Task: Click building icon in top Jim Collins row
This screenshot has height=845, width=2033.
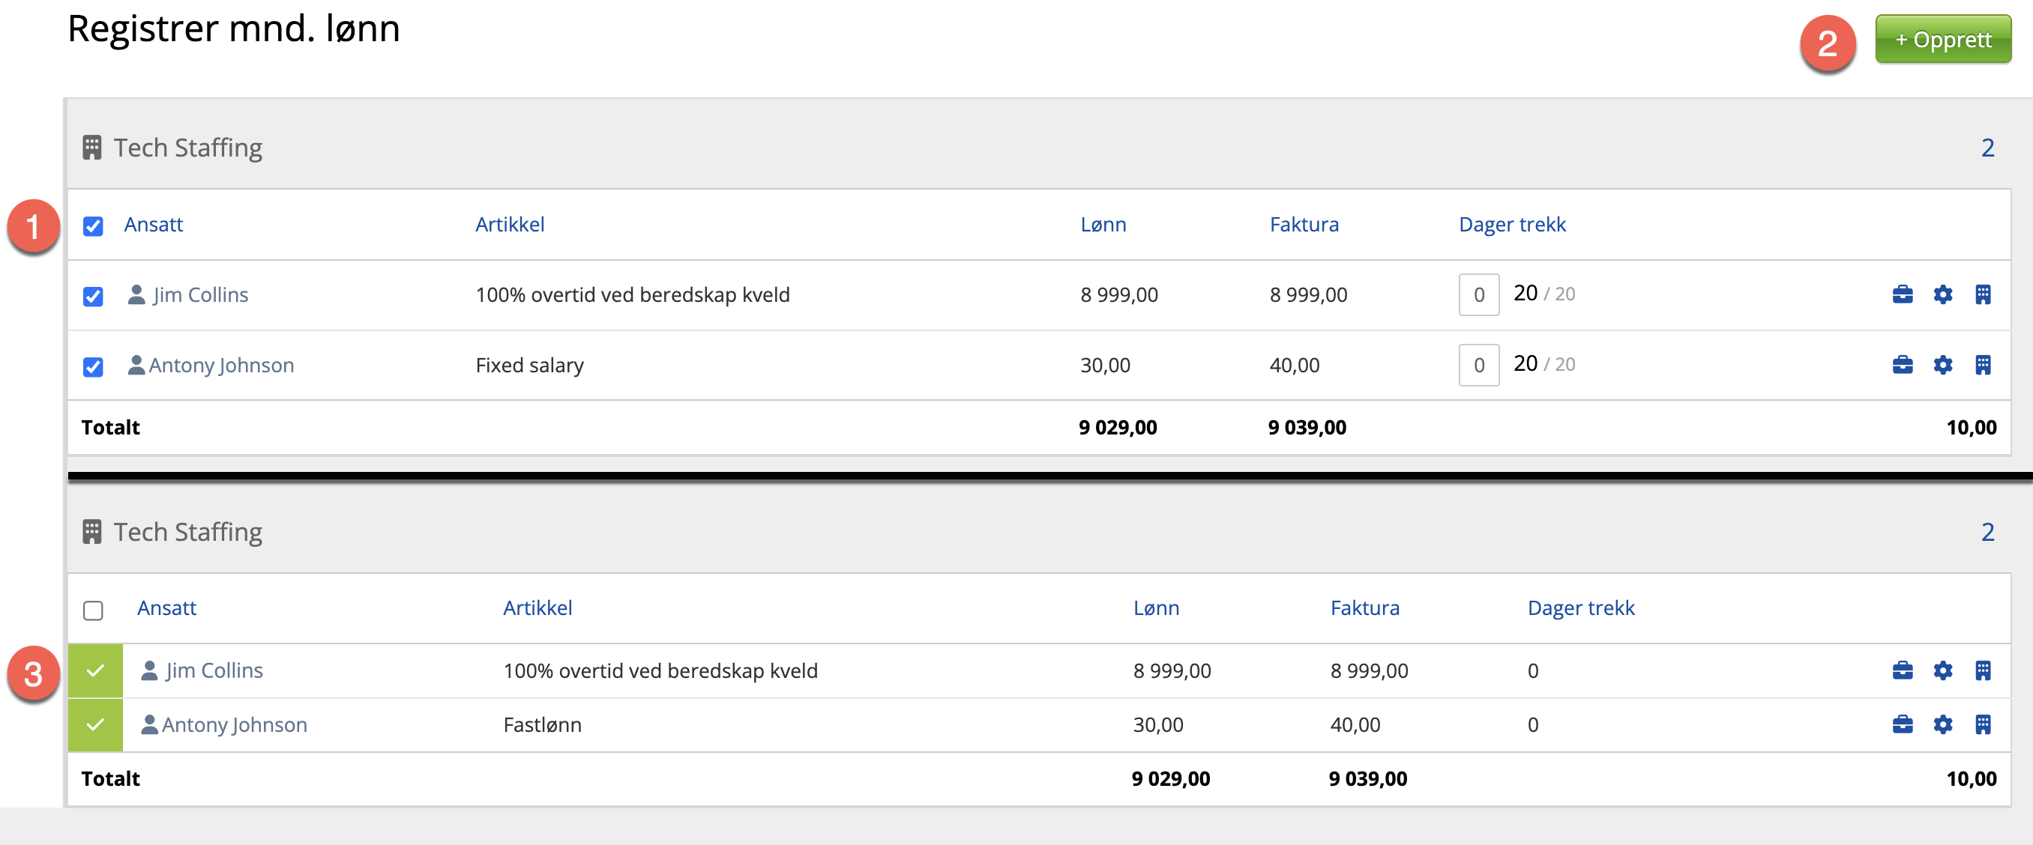Action: (1983, 294)
